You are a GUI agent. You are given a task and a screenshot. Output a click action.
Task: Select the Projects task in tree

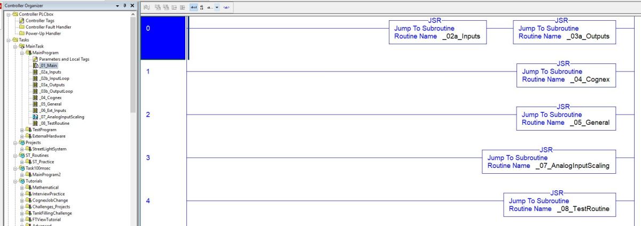pyautogui.click(x=32, y=142)
